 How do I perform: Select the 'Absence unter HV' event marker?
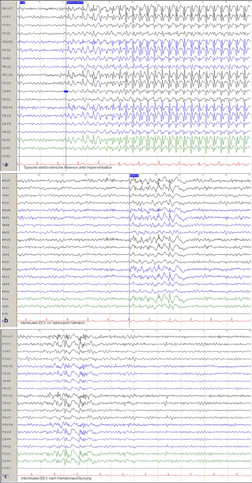(x=75, y=2)
